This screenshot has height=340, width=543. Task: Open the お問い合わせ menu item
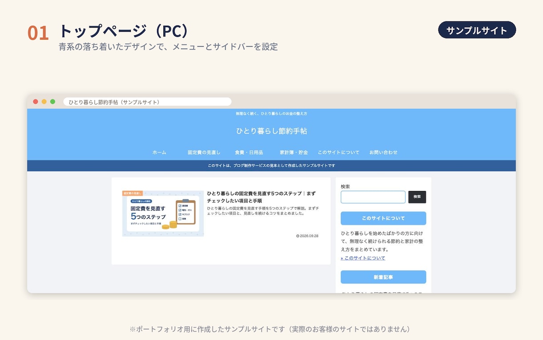pos(383,152)
